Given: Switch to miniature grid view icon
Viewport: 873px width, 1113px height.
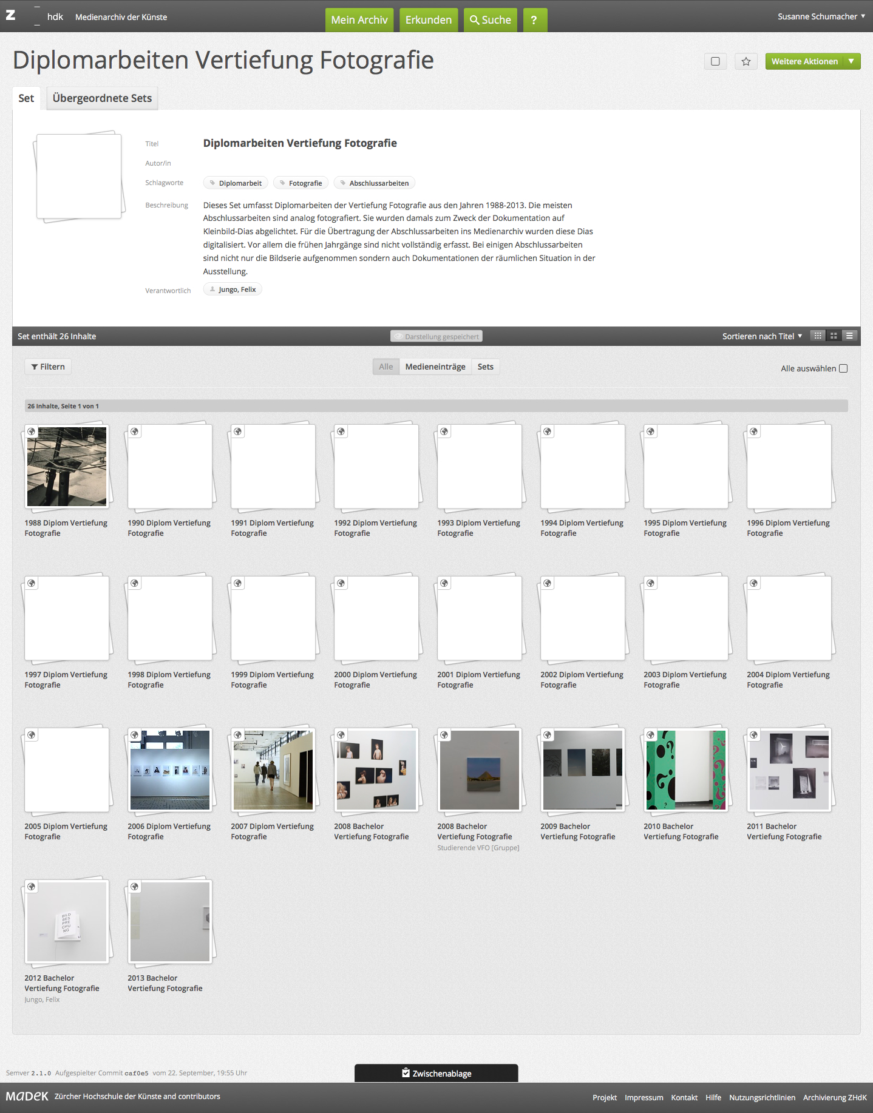Looking at the screenshot, I should [818, 336].
